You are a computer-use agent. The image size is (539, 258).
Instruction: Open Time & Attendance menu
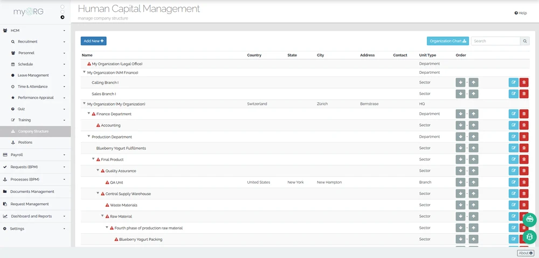(x=36, y=87)
